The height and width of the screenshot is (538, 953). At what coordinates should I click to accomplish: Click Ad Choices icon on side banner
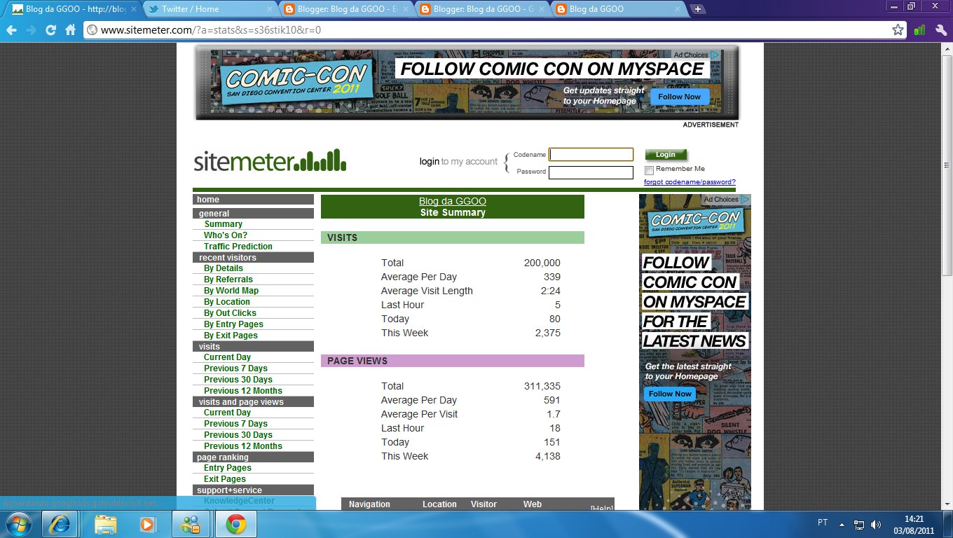point(745,200)
